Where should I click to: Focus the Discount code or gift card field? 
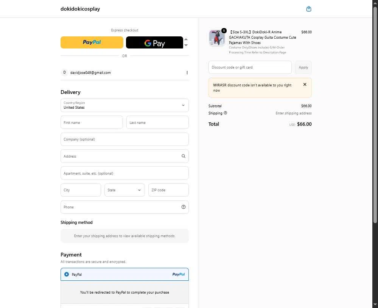click(x=250, y=67)
